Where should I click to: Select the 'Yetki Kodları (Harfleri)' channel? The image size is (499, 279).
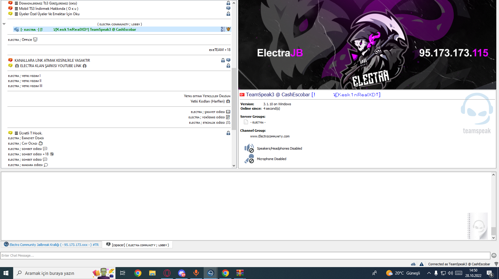tap(210, 101)
